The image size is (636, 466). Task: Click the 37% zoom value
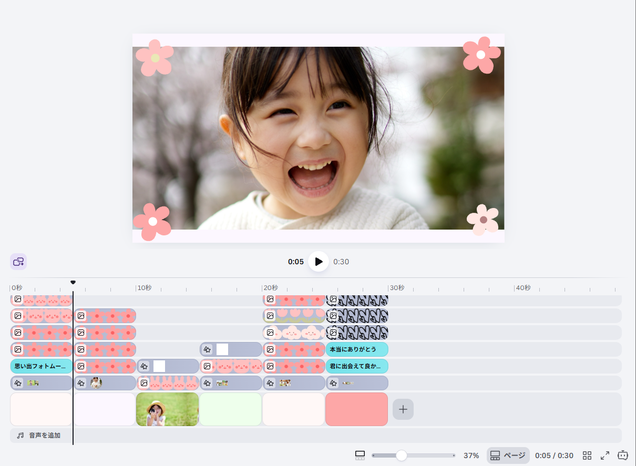471,455
